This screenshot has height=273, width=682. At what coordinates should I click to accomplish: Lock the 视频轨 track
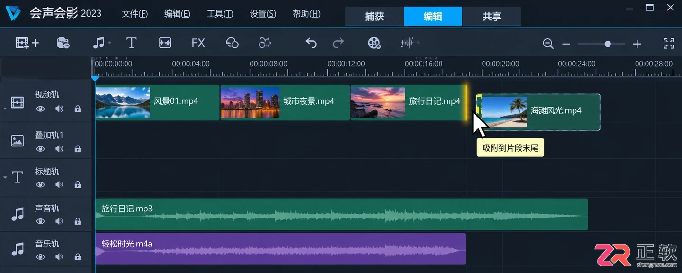coord(77,109)
